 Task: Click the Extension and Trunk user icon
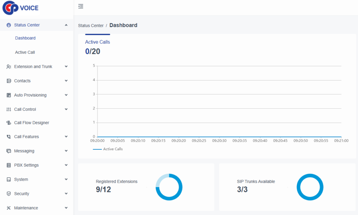pos(9,67)
